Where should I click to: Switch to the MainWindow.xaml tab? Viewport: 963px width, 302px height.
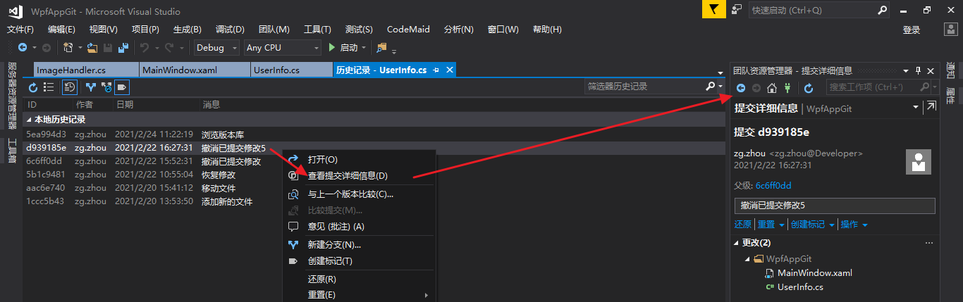(195, 70)
